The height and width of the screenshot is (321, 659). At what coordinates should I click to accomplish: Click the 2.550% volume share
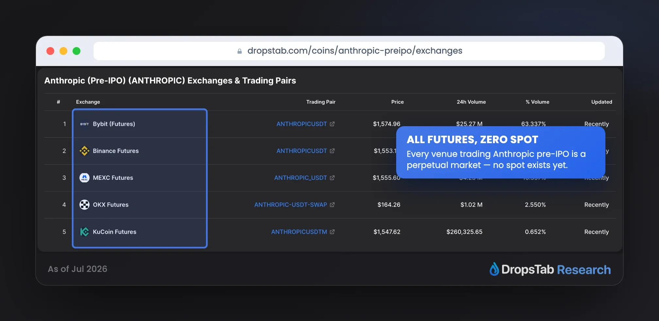535,205
